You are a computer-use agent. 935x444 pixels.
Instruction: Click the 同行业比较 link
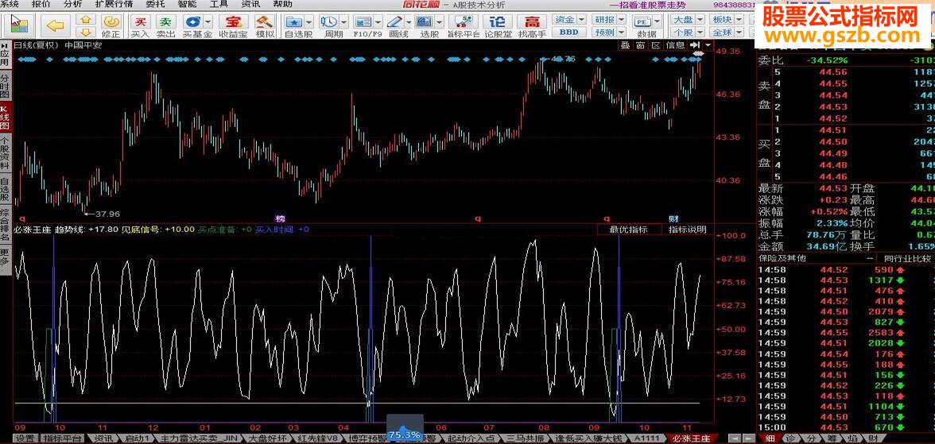[908, 258]
